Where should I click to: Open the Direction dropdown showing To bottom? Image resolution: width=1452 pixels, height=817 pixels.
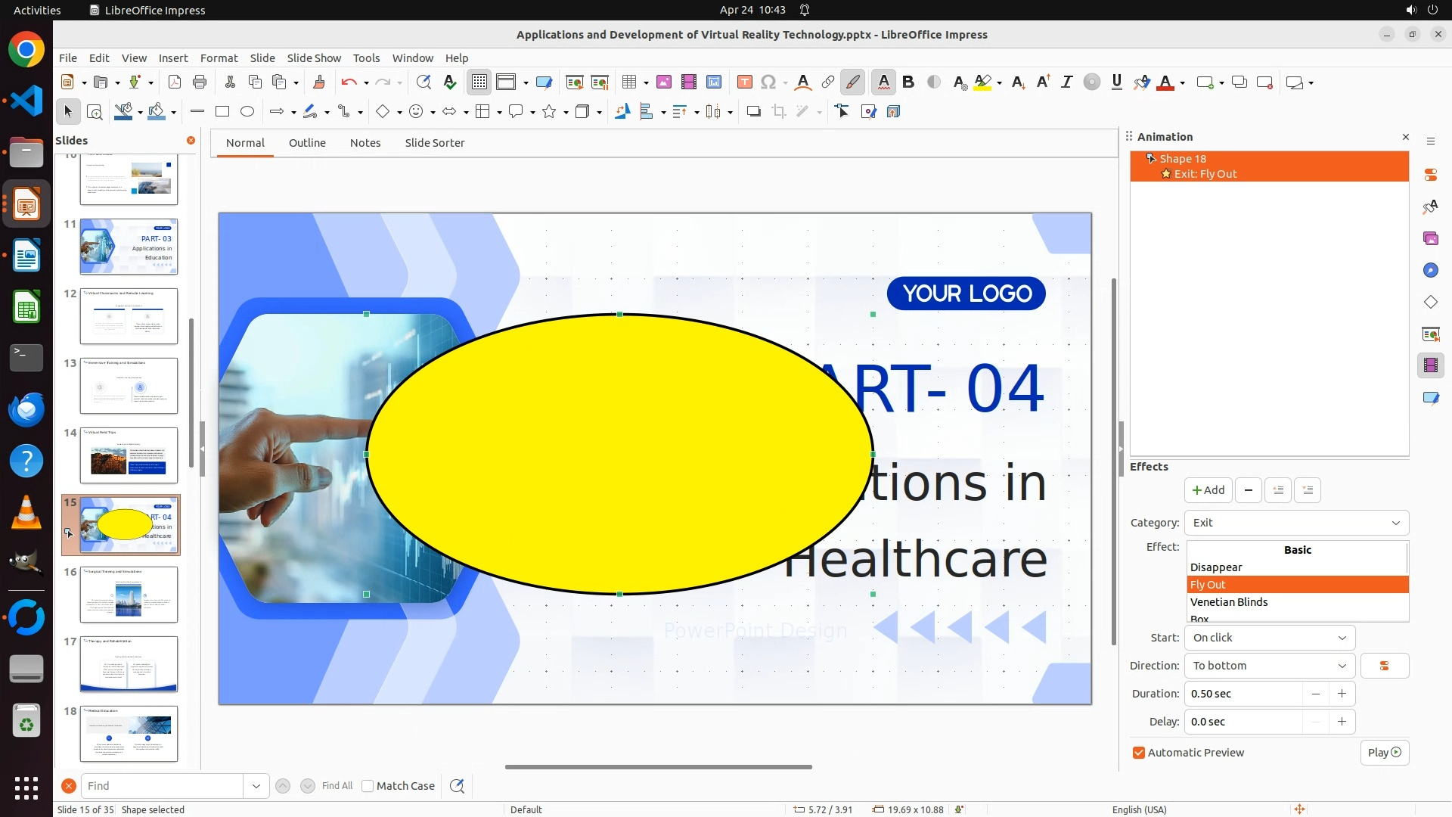click(x=1269, y=666)
